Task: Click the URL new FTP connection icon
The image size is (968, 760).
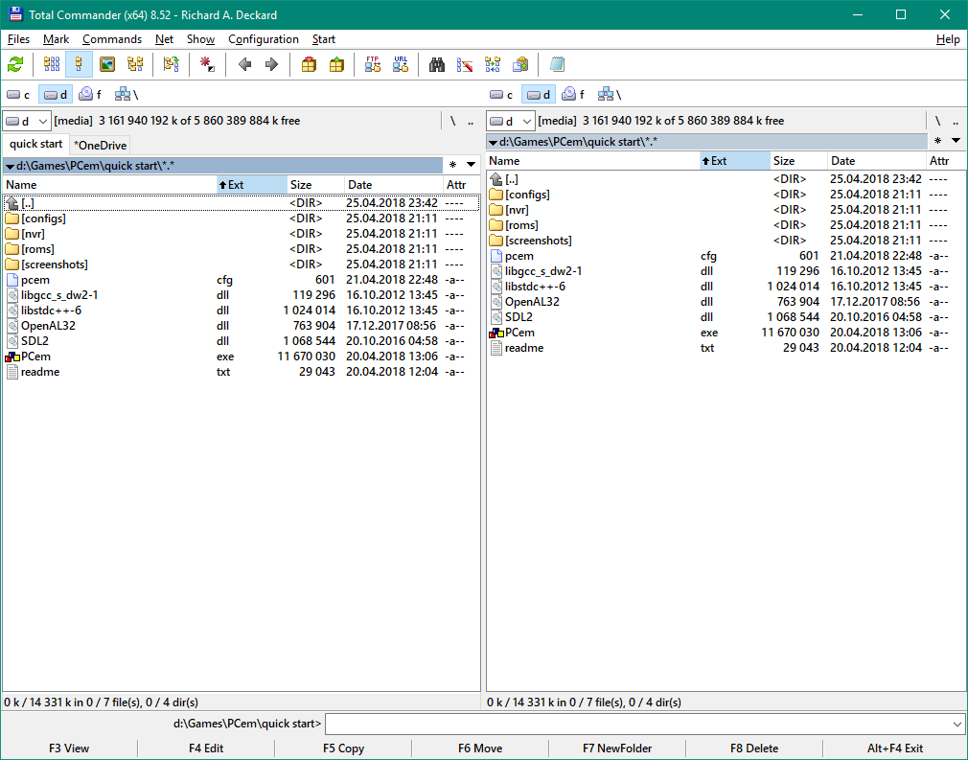Action: 401,65
